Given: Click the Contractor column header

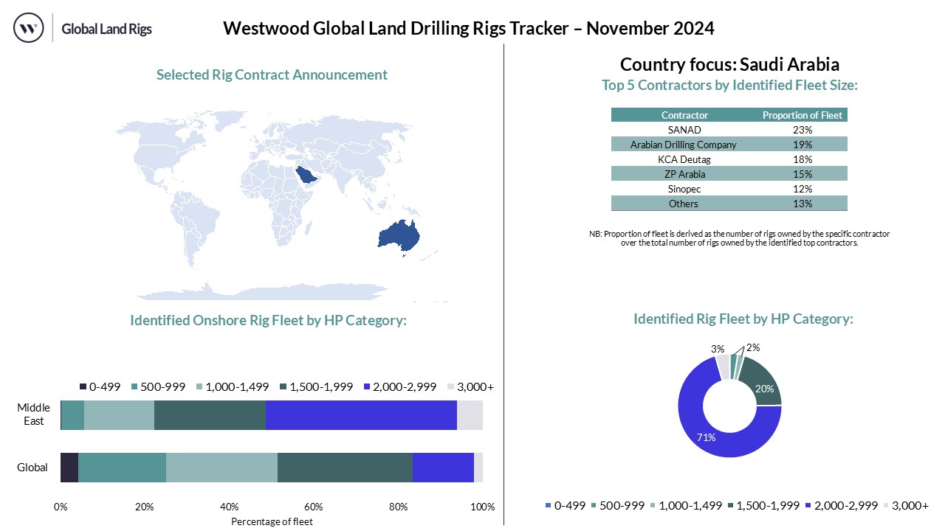Looking at the screenshot, I should pos(684,115).
